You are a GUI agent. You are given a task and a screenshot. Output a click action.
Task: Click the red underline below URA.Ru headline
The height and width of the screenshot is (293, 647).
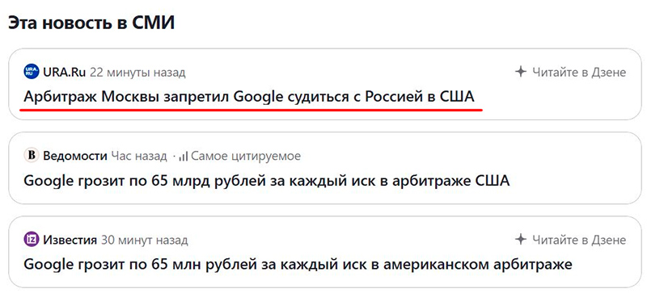(251, 111)
